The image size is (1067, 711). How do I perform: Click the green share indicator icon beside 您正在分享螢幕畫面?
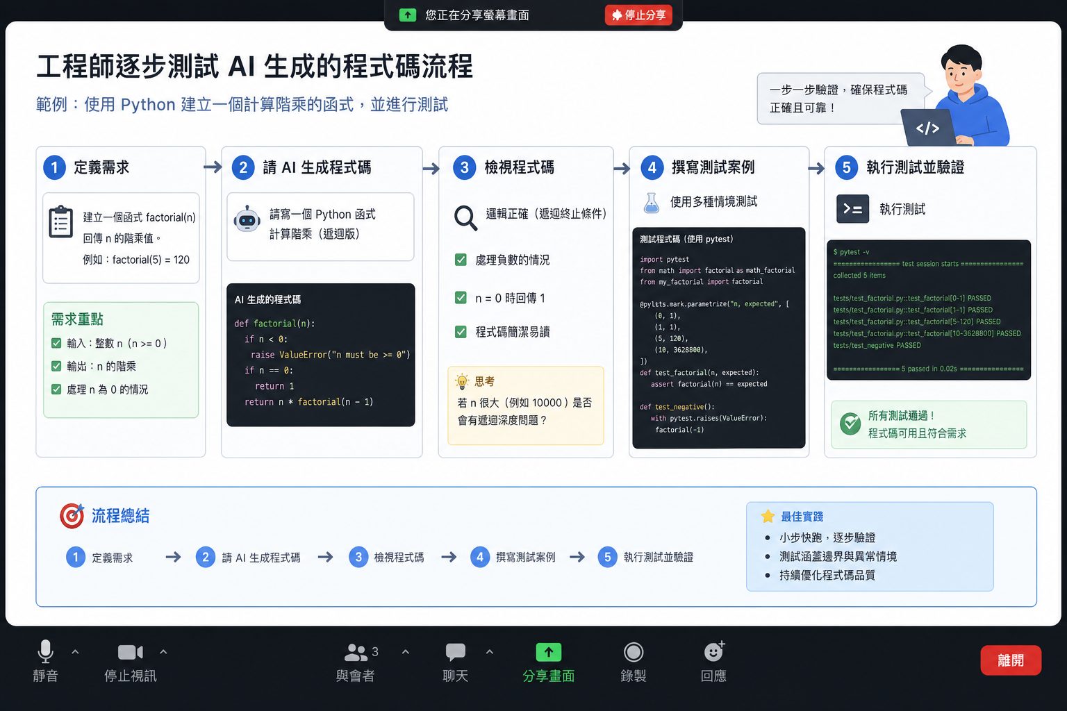coord(408,15)
